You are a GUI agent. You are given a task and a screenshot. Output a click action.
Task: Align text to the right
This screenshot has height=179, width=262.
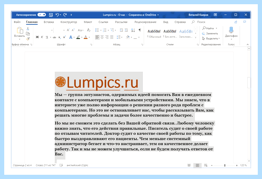[107, 37]
